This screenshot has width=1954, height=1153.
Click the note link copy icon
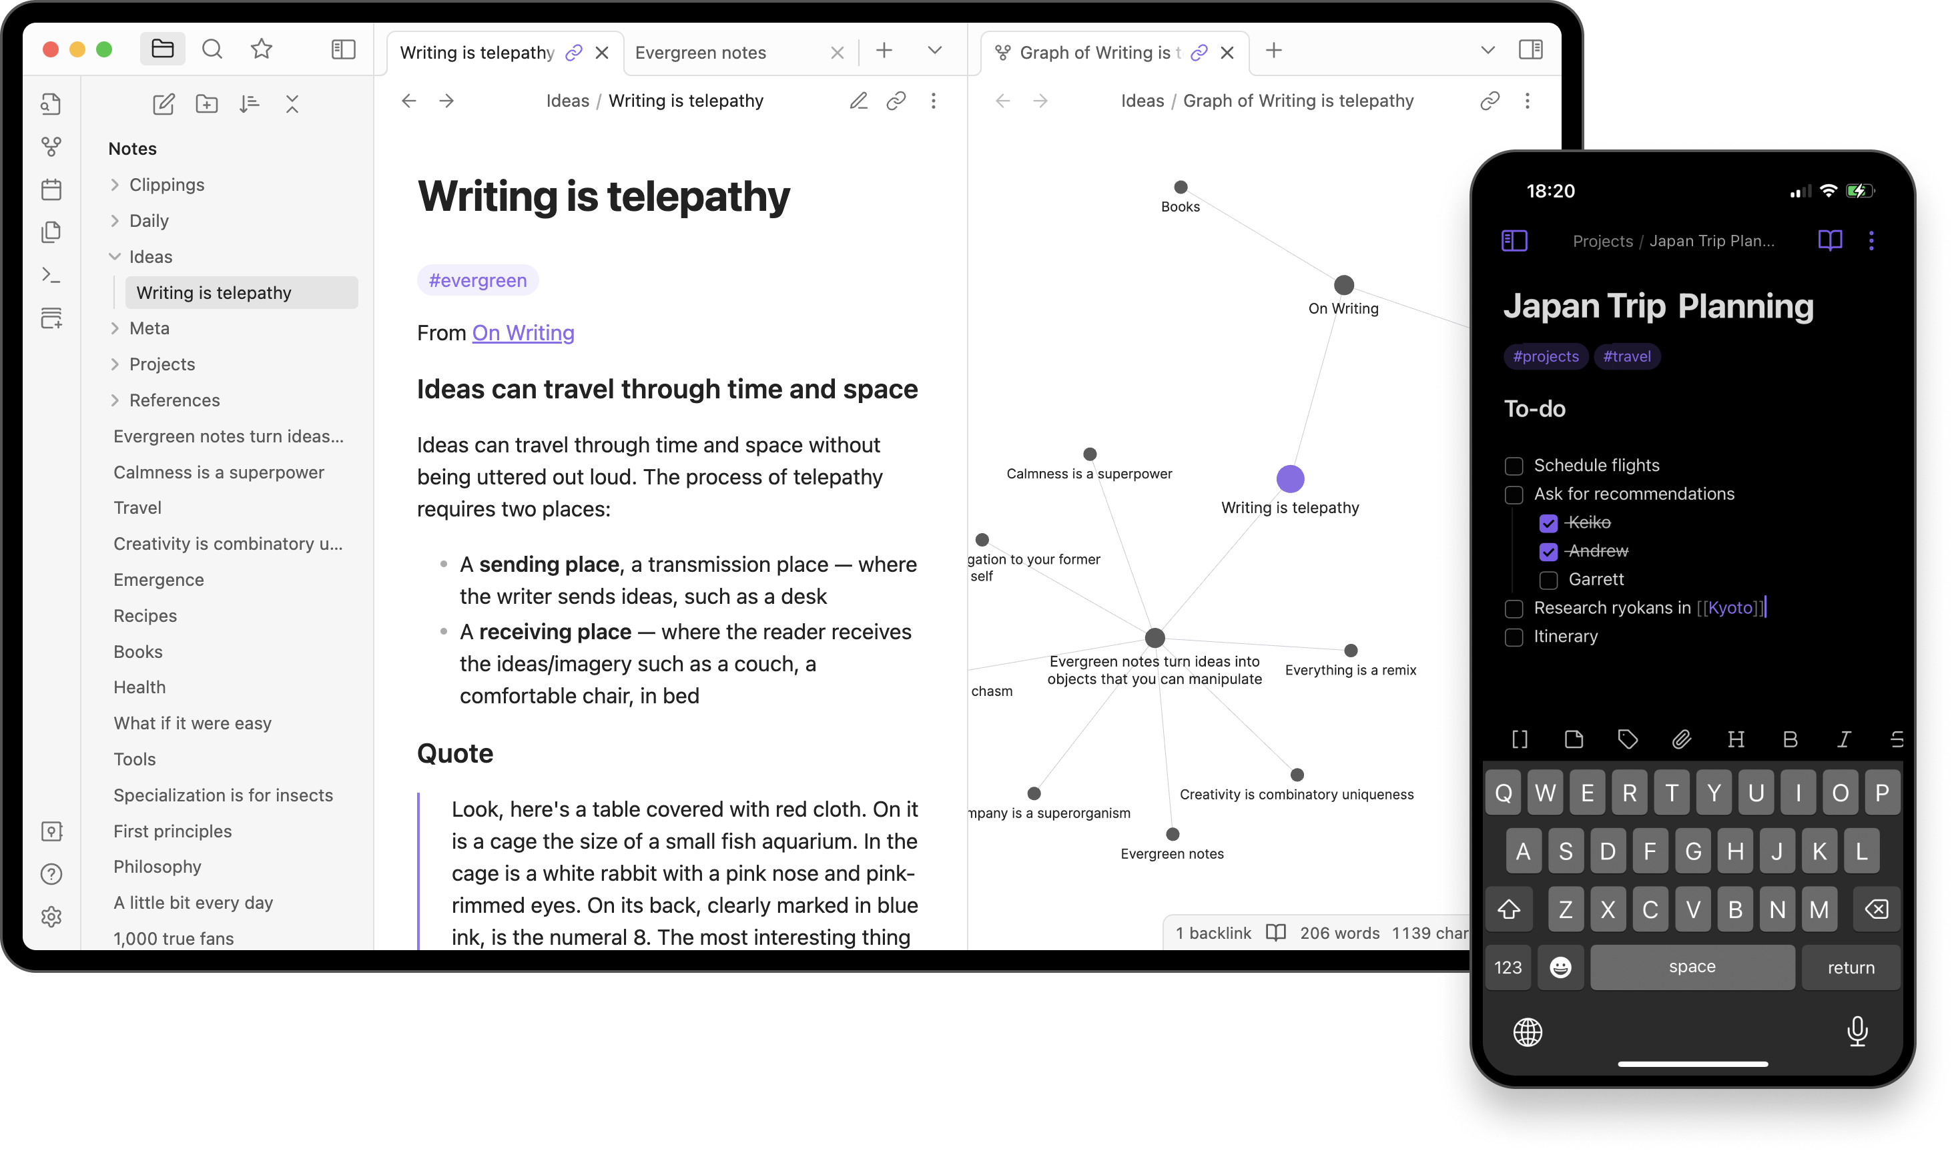[895, 100]
